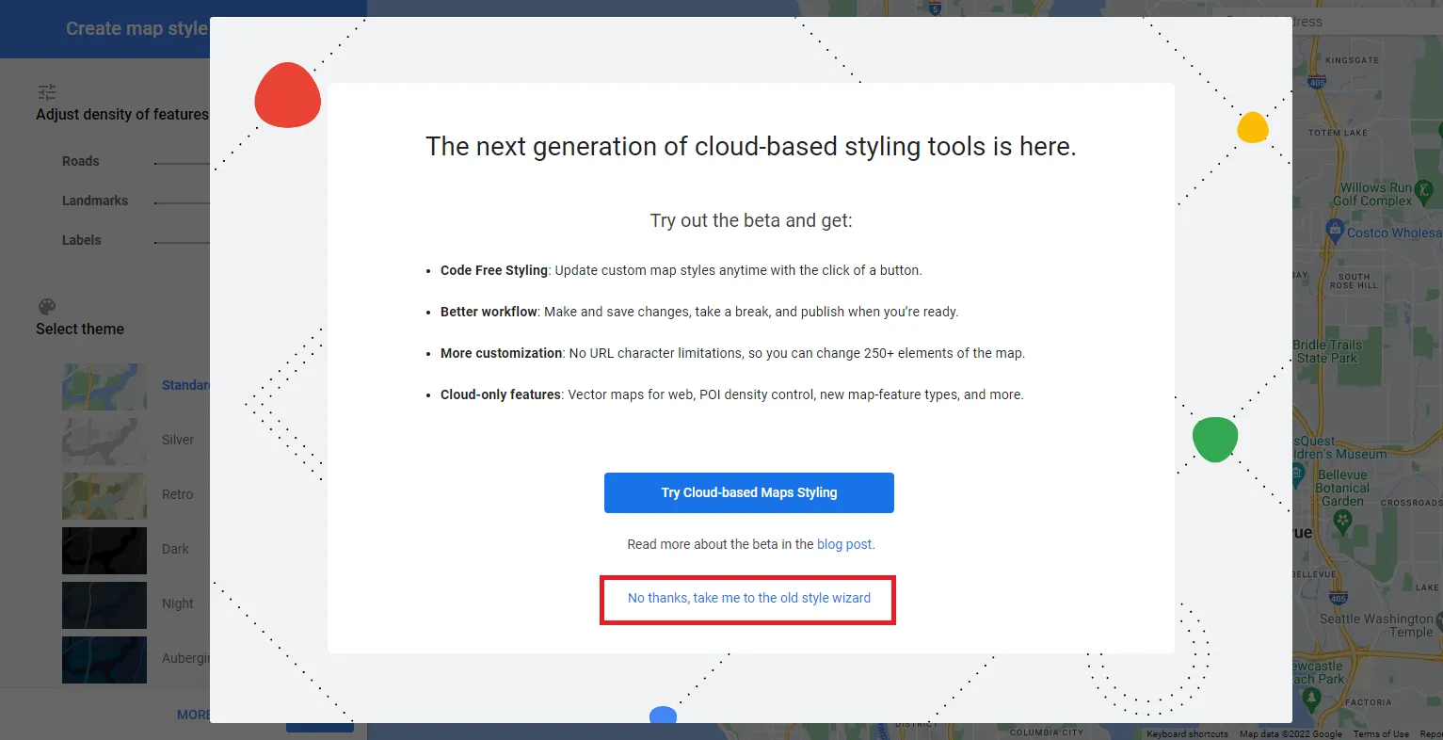The width and height of the screenshot is (1443, 740).
Task: Click the palette icon beside Select theme
Action: click(x=46, y=306)
